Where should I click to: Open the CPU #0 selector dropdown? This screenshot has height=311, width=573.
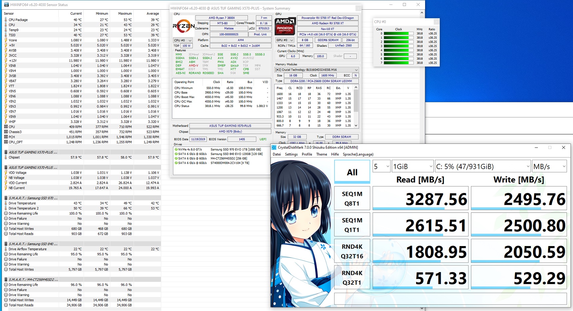click(x=183, y=40)
